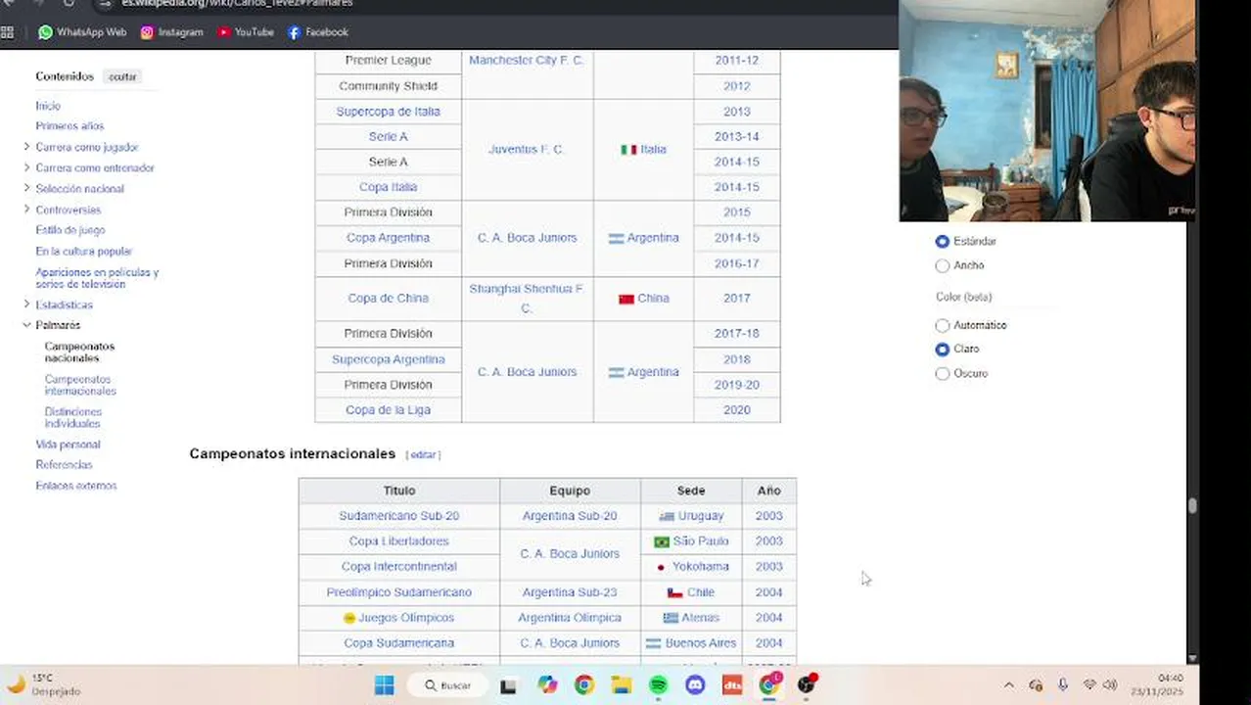Select the Estándar width radio option

[943, 241]
